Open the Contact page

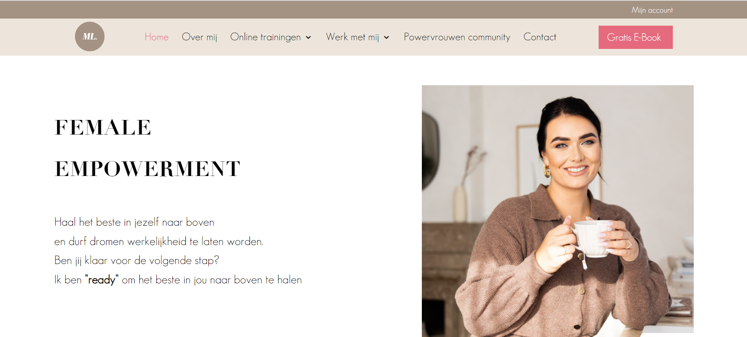(540, 37)
